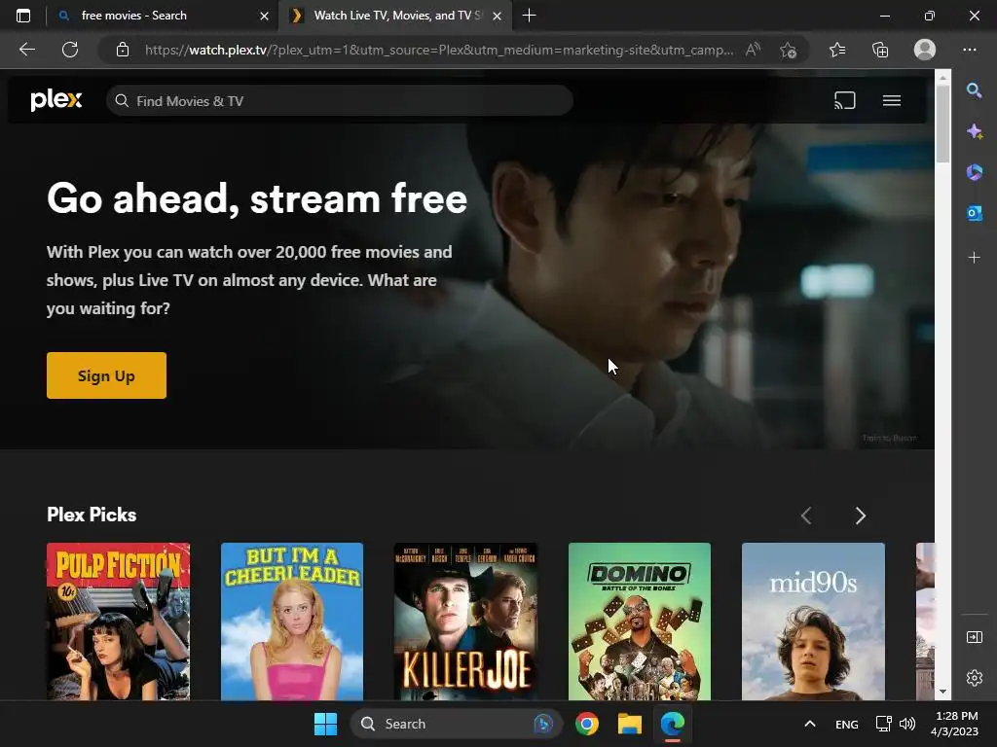Reload the page with refresh icon
Image resolution: width=997 pixels, height=747 pixels.
pyautogui.click(x=70, y=50)
